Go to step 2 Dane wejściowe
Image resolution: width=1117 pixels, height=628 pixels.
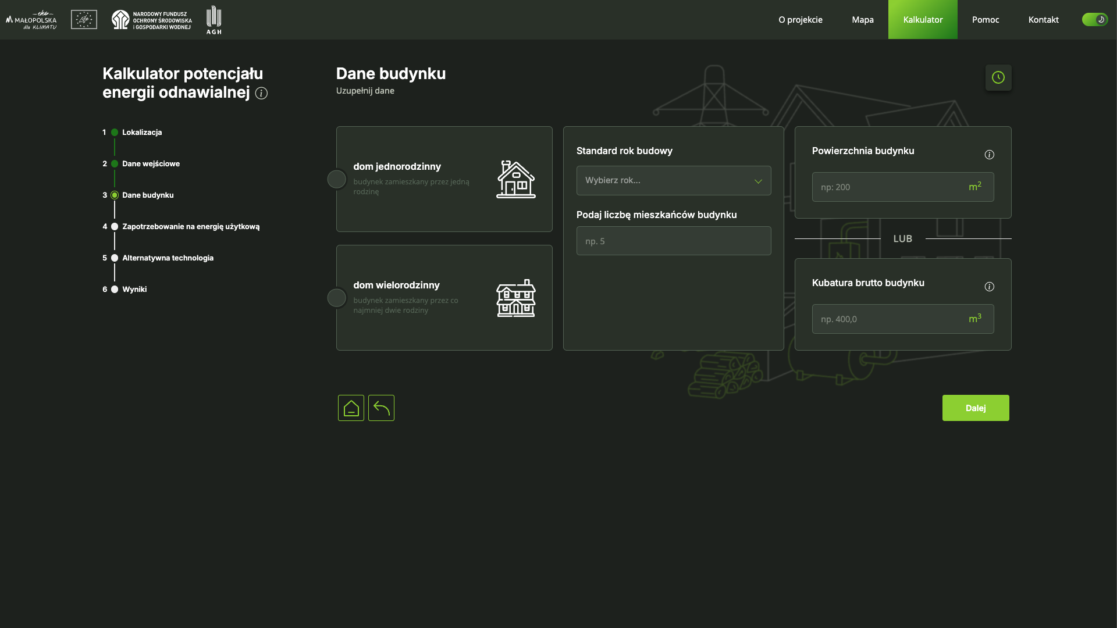coord(141,164)
